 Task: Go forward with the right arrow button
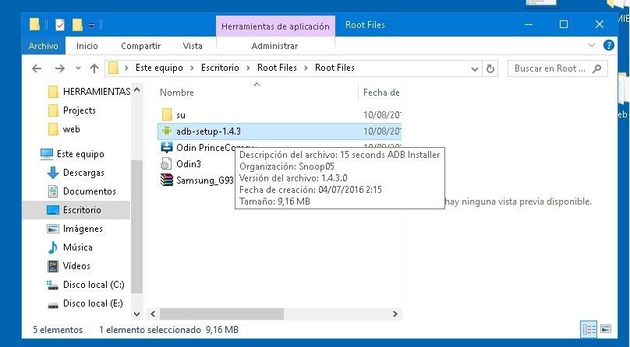[x=59, y=68]
